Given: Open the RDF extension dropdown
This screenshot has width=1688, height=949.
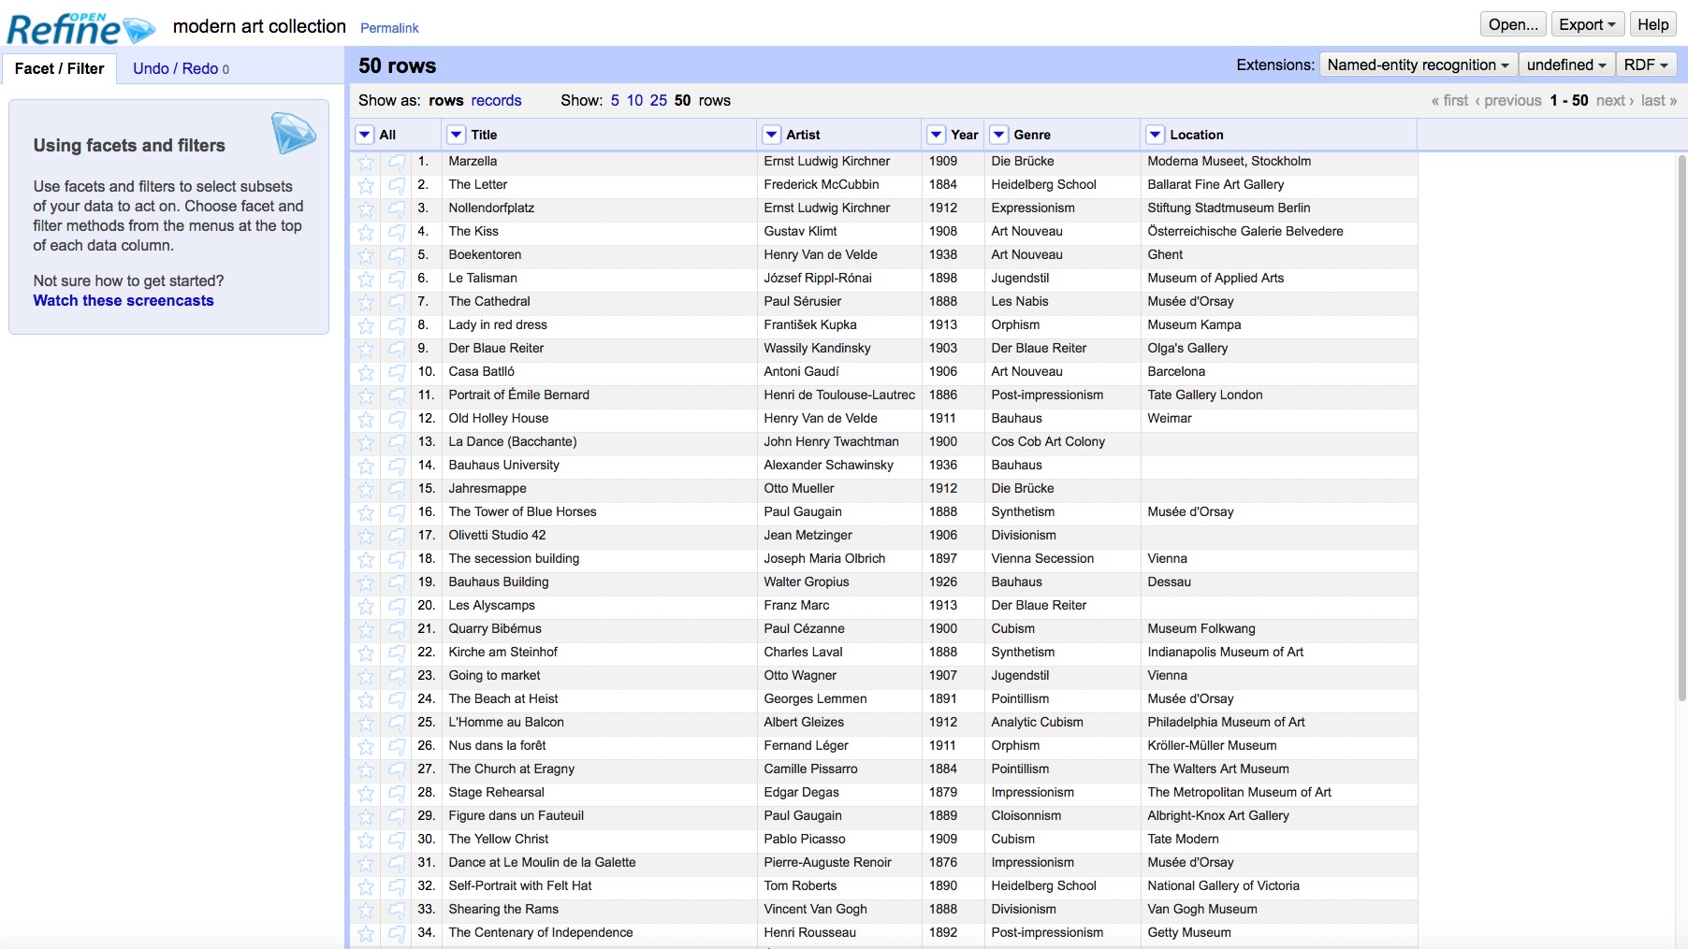Looking at the screenshot, I should pos(1645,65).
